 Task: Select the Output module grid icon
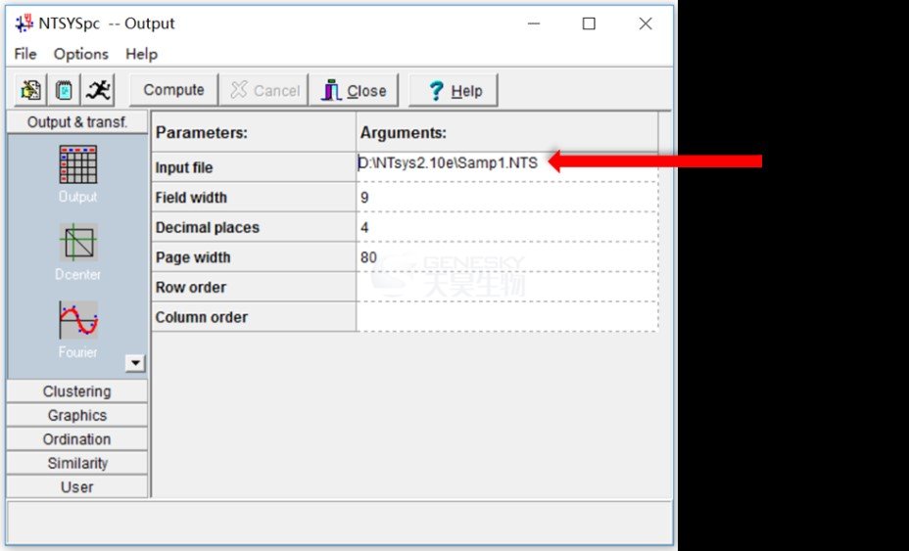[x=78, y=164]
